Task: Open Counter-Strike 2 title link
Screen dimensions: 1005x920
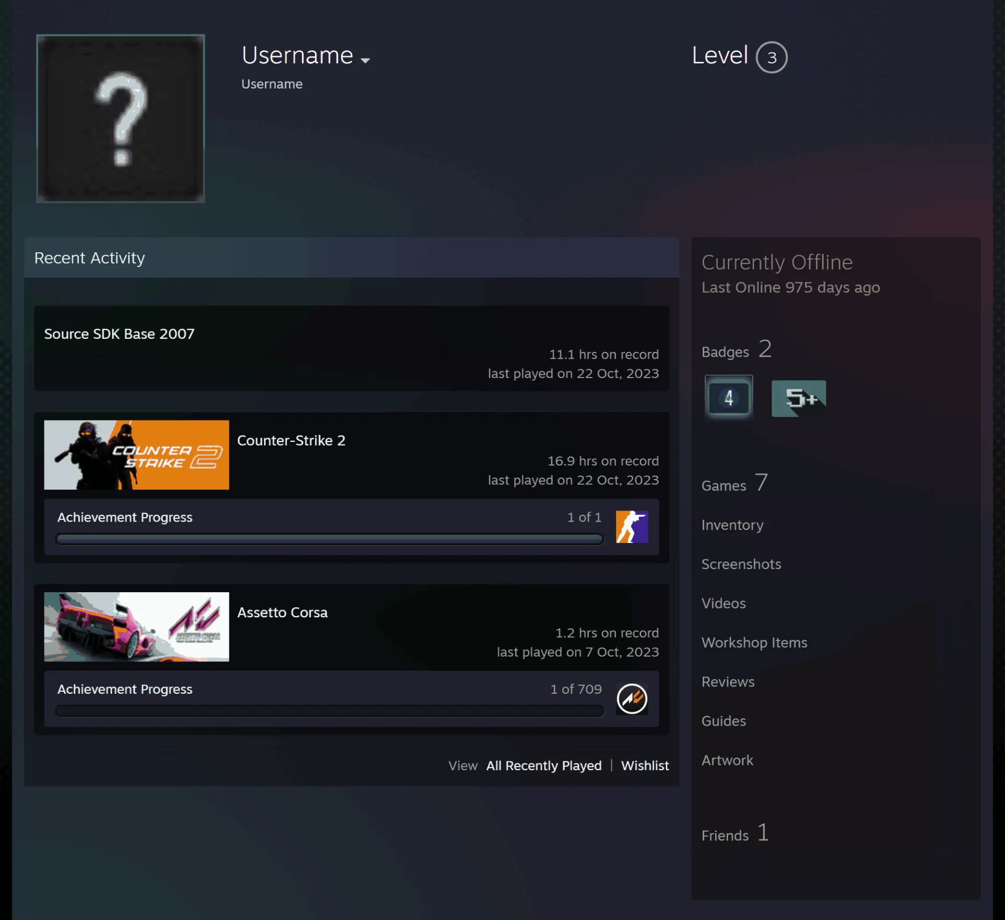Action: coord(291,440)
